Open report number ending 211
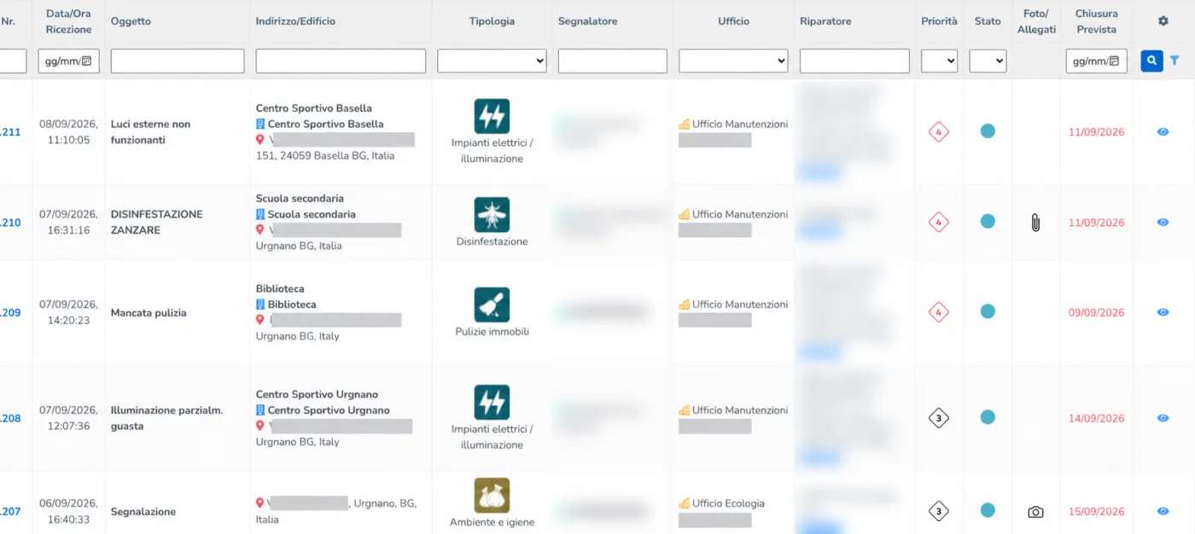This screenshot has width=1195, height=534. tap(10, 132)
